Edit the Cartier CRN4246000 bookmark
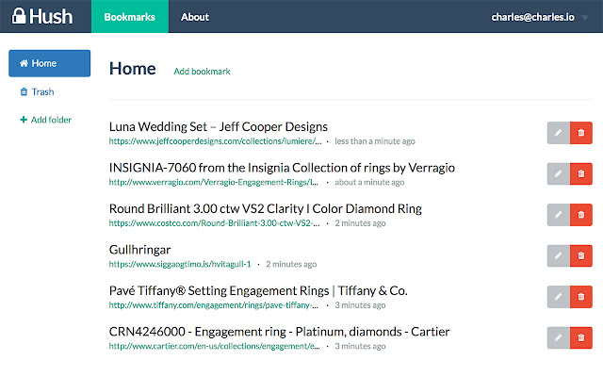Image resolution: width=603 pixels, height=377 pixels. (x=558, y=337)
